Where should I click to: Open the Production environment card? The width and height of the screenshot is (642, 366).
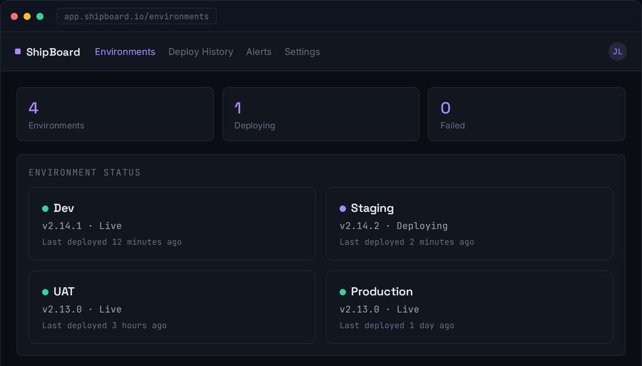(470, 307)
